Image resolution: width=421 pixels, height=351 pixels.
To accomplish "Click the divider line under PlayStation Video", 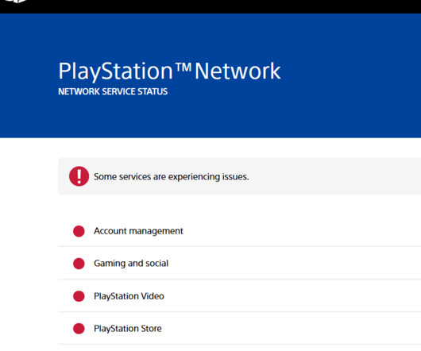I will point(240,312).
